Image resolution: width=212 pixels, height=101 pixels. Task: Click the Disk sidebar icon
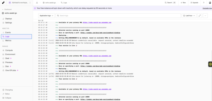[x=3, y=66]
